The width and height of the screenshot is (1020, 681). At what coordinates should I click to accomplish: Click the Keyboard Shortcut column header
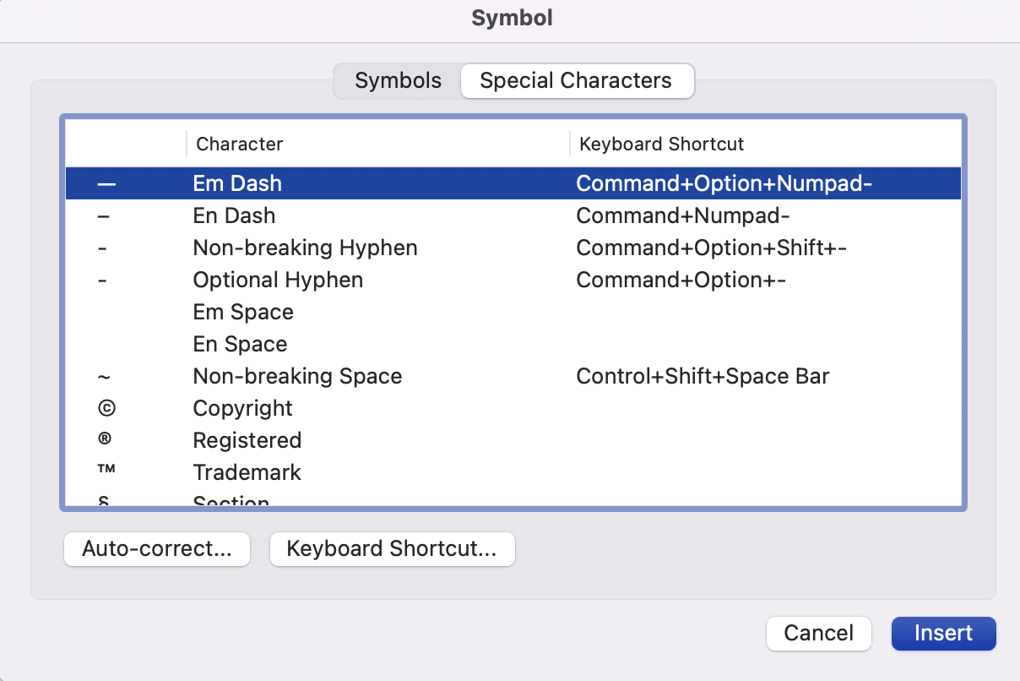661,144
